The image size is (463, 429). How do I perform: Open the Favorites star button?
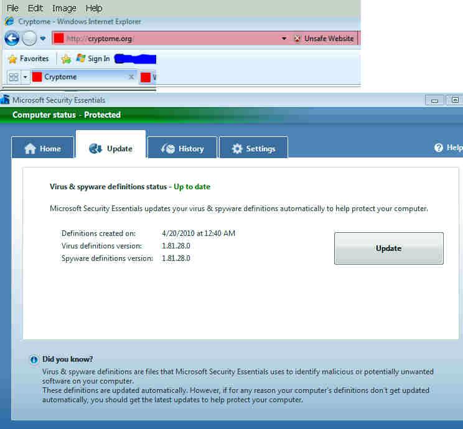pyautogui.click(x=28, y=59)
